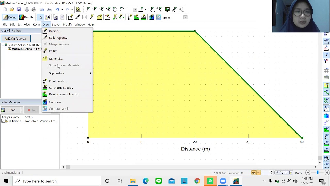
Task: Expand Slip Surface submenu arrow
Action: pyautogui.click(x=90, y=73)
